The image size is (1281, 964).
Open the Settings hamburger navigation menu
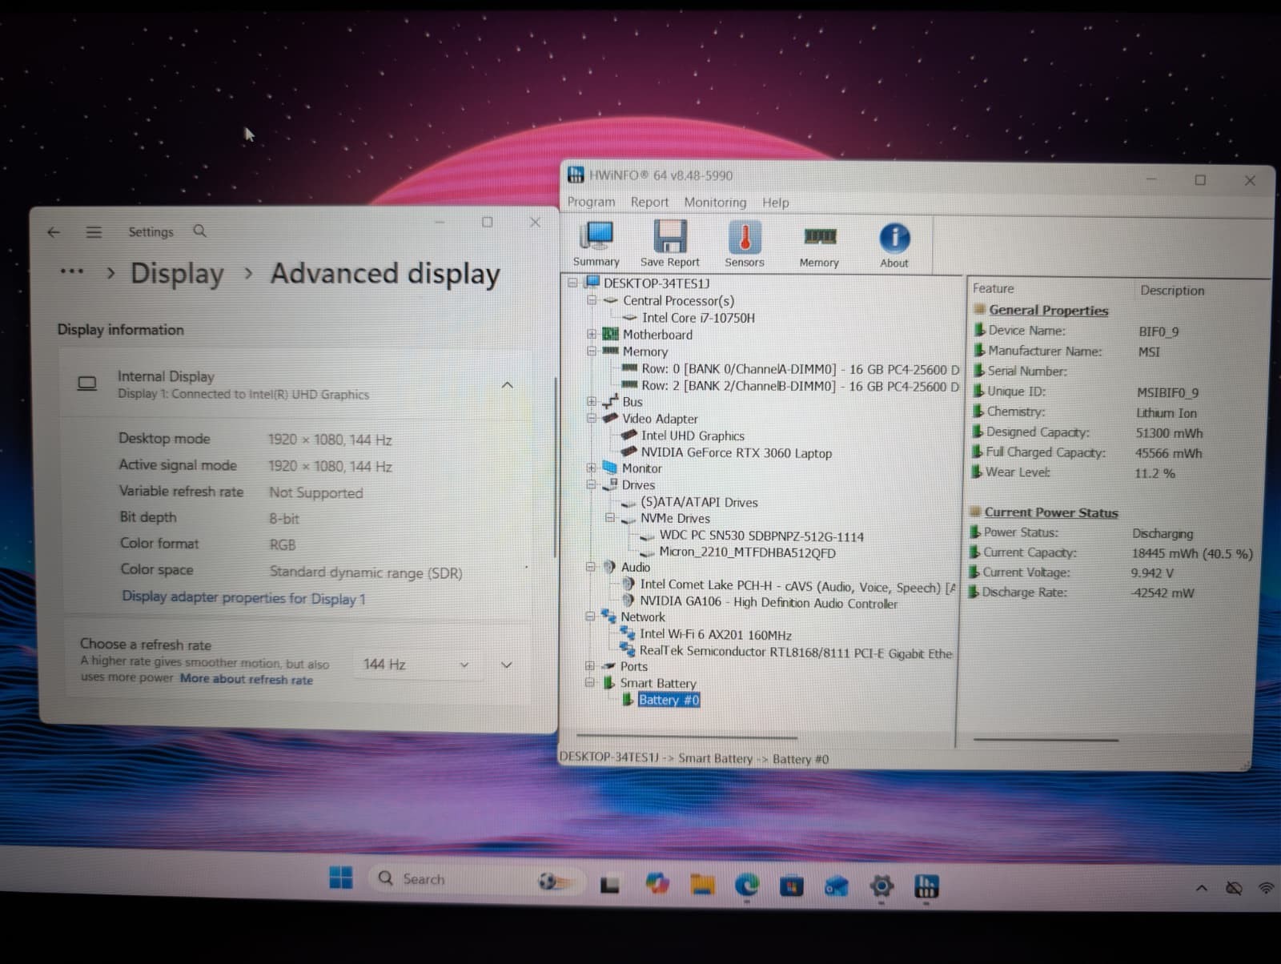94,232
